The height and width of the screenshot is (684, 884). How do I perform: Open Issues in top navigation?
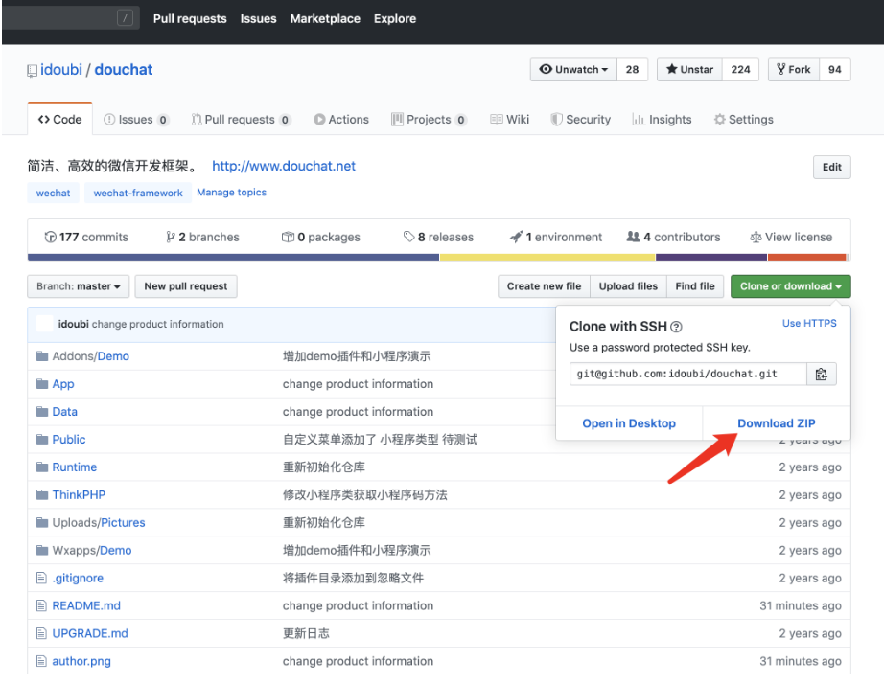tap(258, 18)
